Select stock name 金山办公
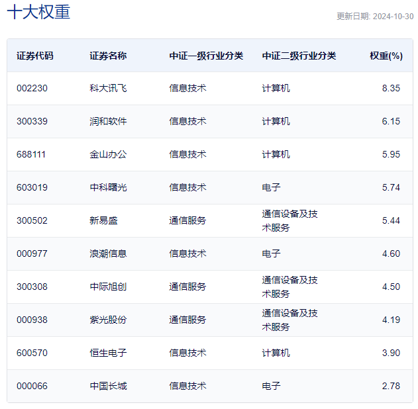 [108, 154]
